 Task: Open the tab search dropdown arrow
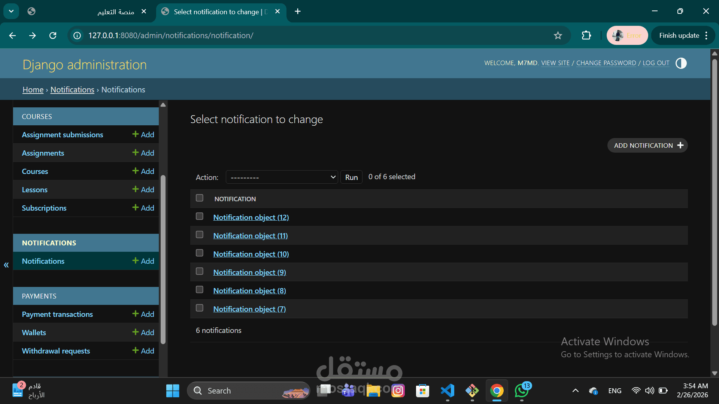click(x=11, y=11)
